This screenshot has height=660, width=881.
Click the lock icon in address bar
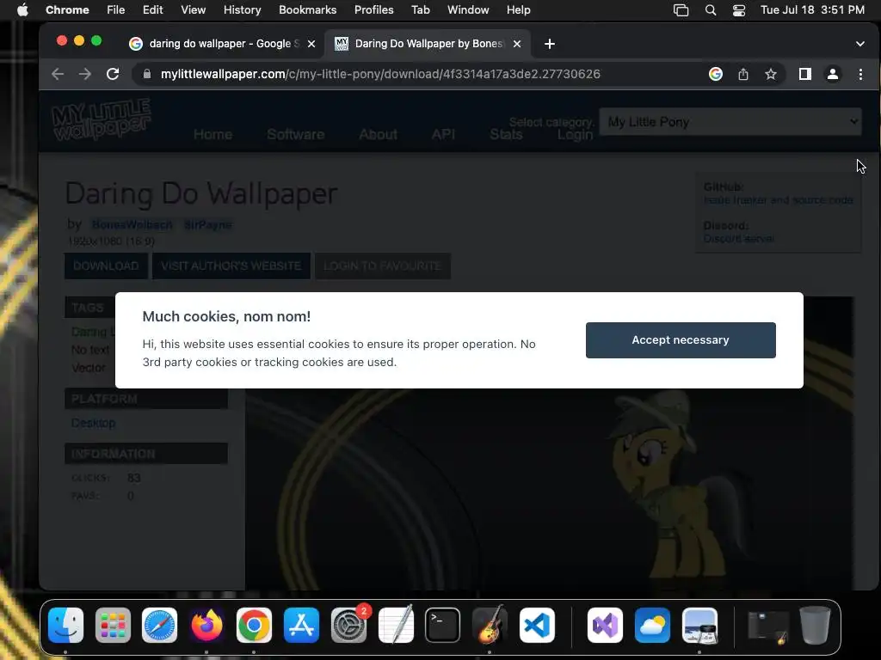(x=146, y=74)
